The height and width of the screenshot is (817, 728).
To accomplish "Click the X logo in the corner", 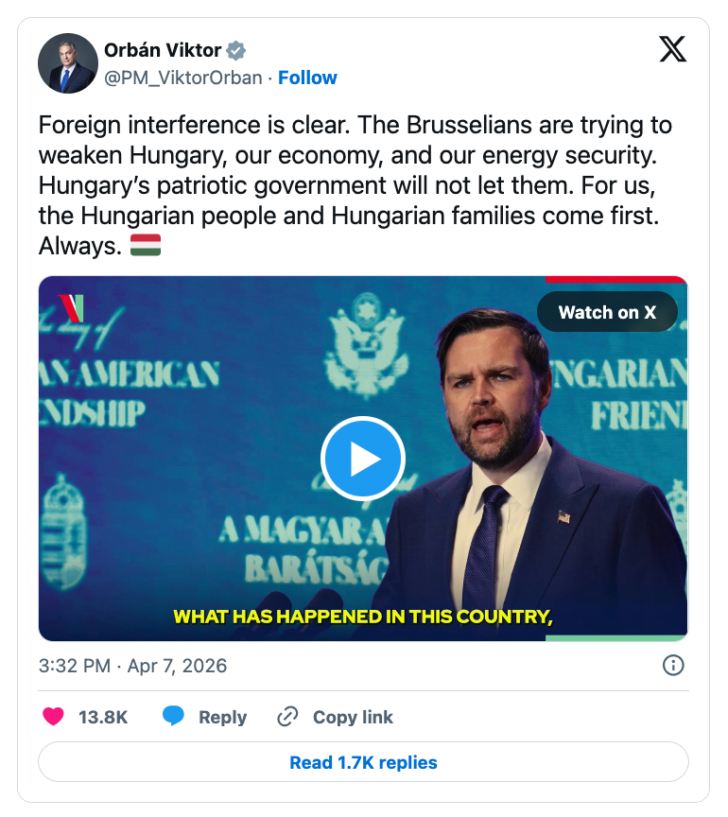I will click(x=672, y=48).
